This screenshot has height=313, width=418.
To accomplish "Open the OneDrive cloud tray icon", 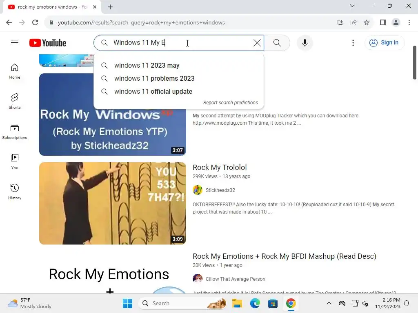I will pos(342,303).
